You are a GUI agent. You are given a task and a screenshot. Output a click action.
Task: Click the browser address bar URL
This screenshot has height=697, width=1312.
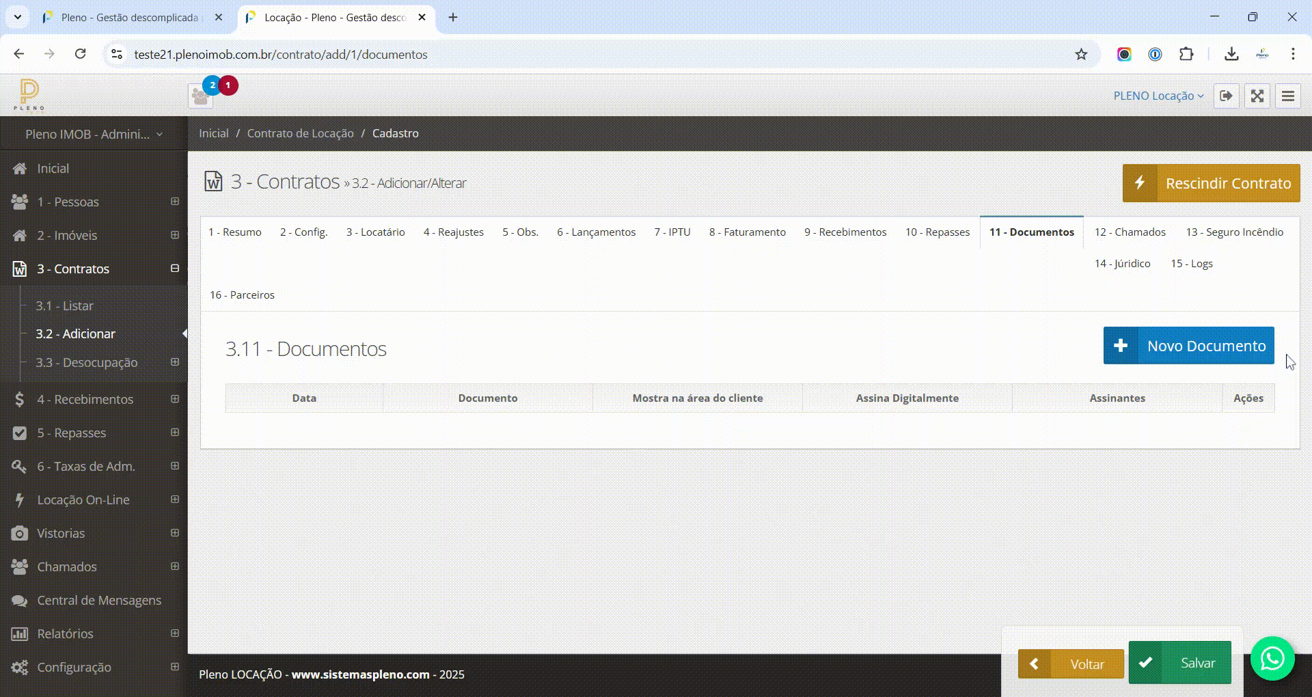pyautogui.click(x=280, y=54)
